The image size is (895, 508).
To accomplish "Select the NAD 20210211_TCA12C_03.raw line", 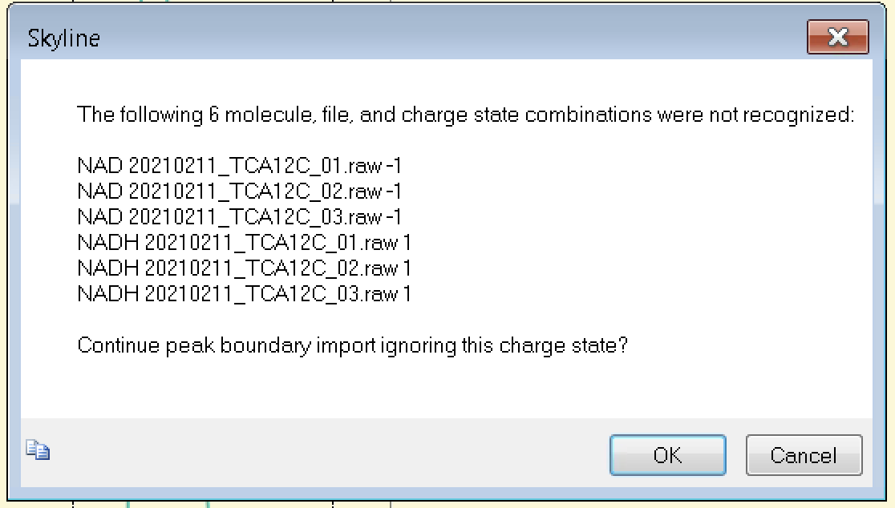I will tap(239, 217).
